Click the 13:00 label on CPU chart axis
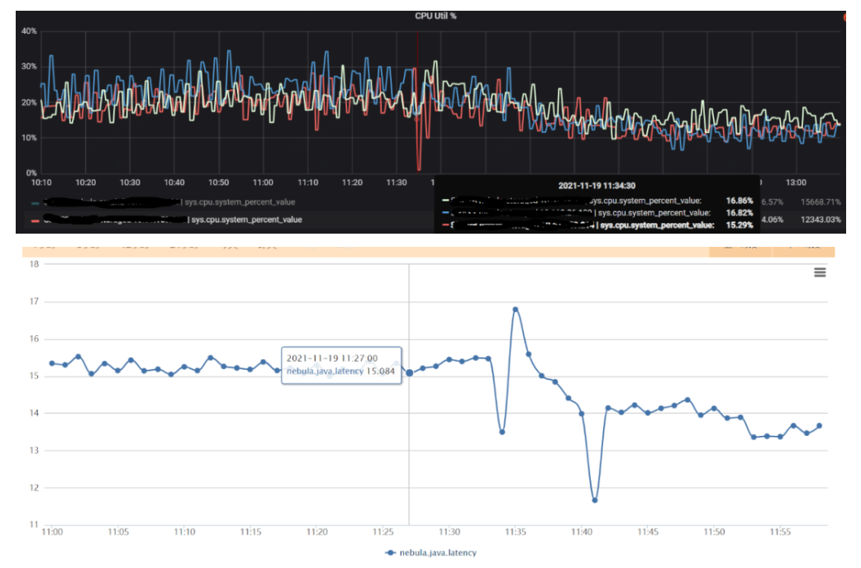Screen dimensions: 861x568 [x=796, y=182]
